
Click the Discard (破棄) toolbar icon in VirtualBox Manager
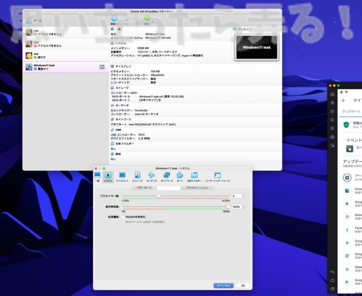point(136,19)
